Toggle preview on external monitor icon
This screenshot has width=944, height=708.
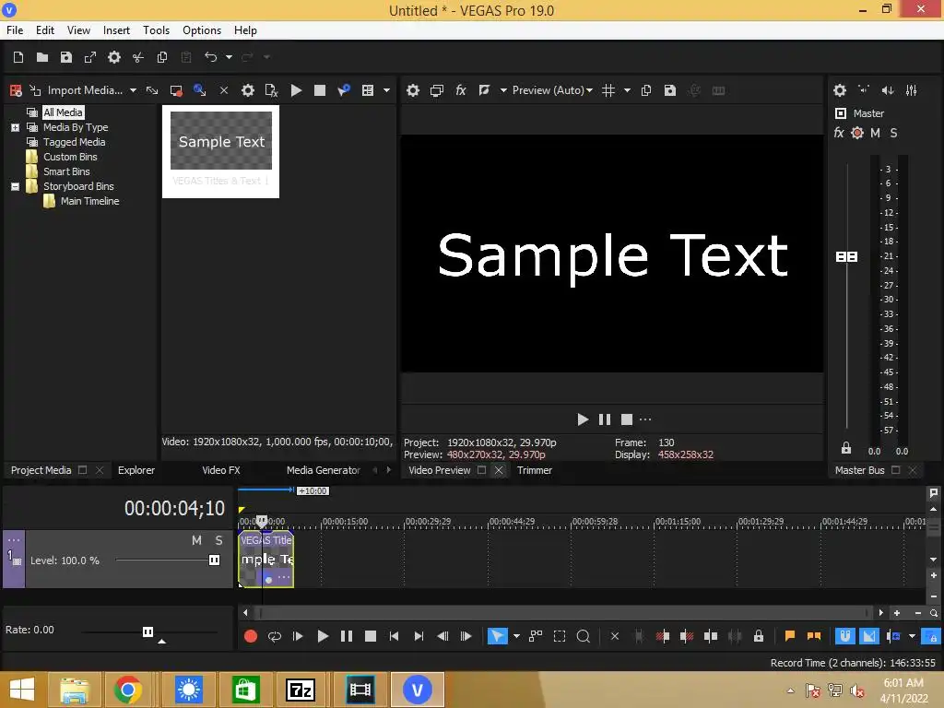(436, 90)
